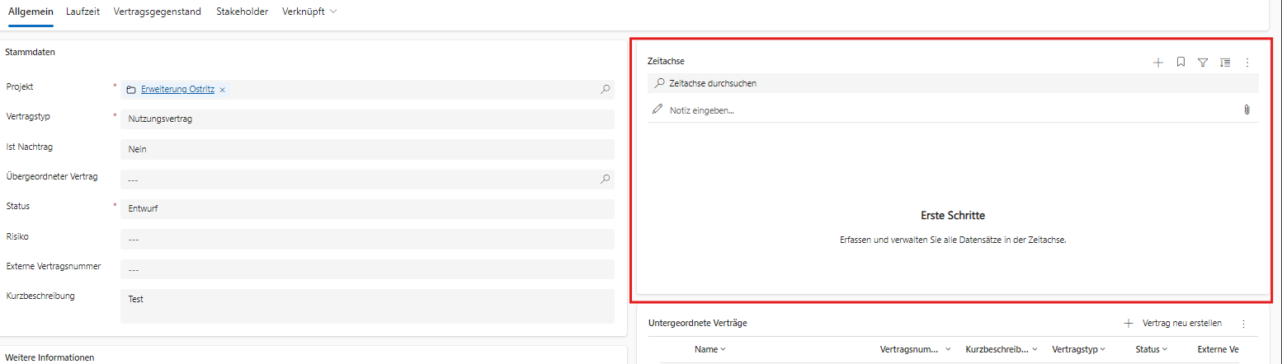The height and width of the screenshot is (364, 1282).
Task: Open the Erweiterung Ostritz project link
Action: click(x=177, y=90)
